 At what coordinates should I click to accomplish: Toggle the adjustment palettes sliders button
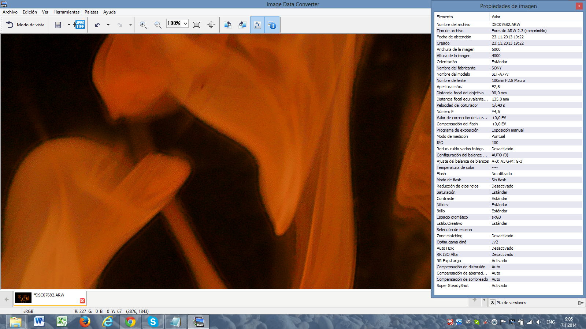257,25
